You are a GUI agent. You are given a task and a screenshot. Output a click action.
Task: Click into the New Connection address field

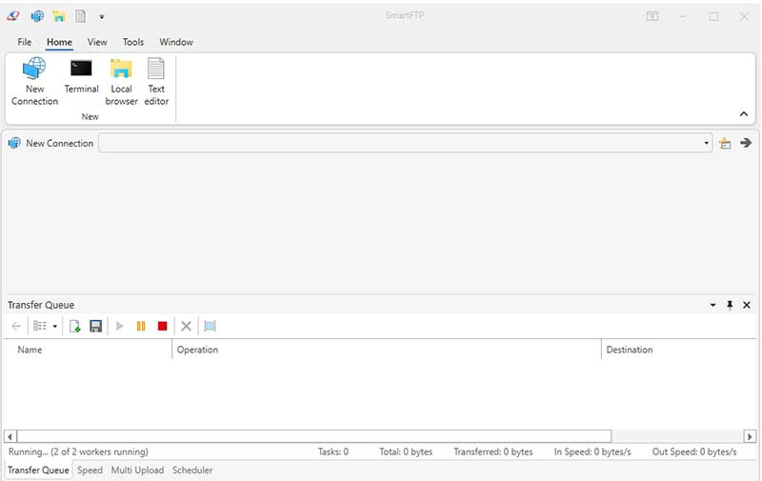tap(401, 143)
